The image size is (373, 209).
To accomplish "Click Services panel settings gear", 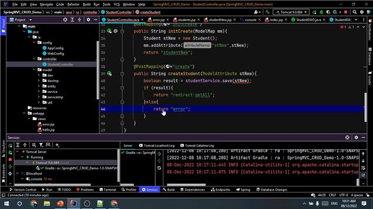I will click(x=356, y=138).
